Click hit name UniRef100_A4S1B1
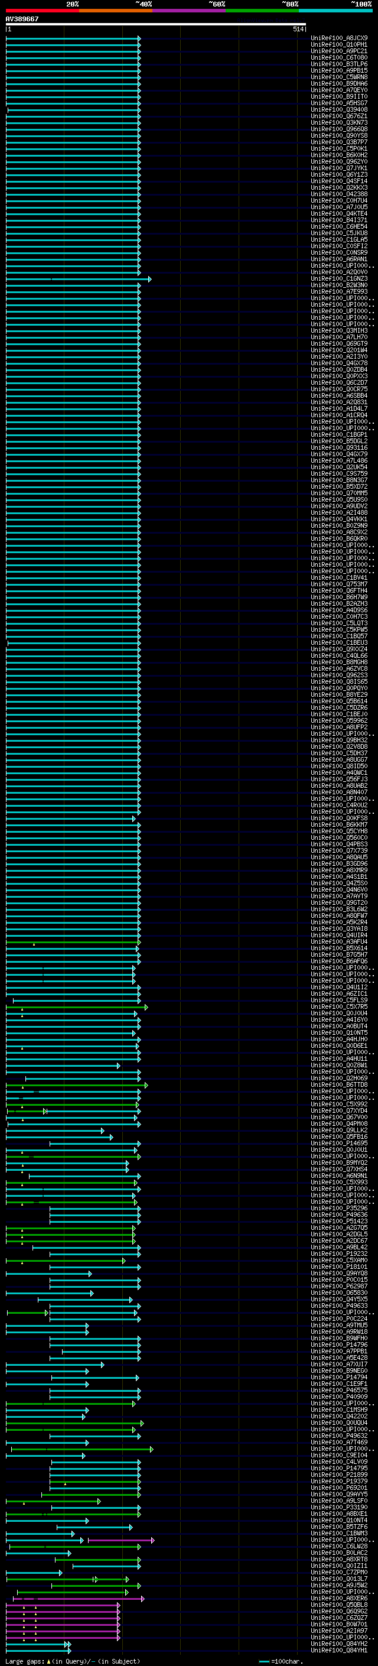This screenshot has height=1666, width=378. (339, 876)
